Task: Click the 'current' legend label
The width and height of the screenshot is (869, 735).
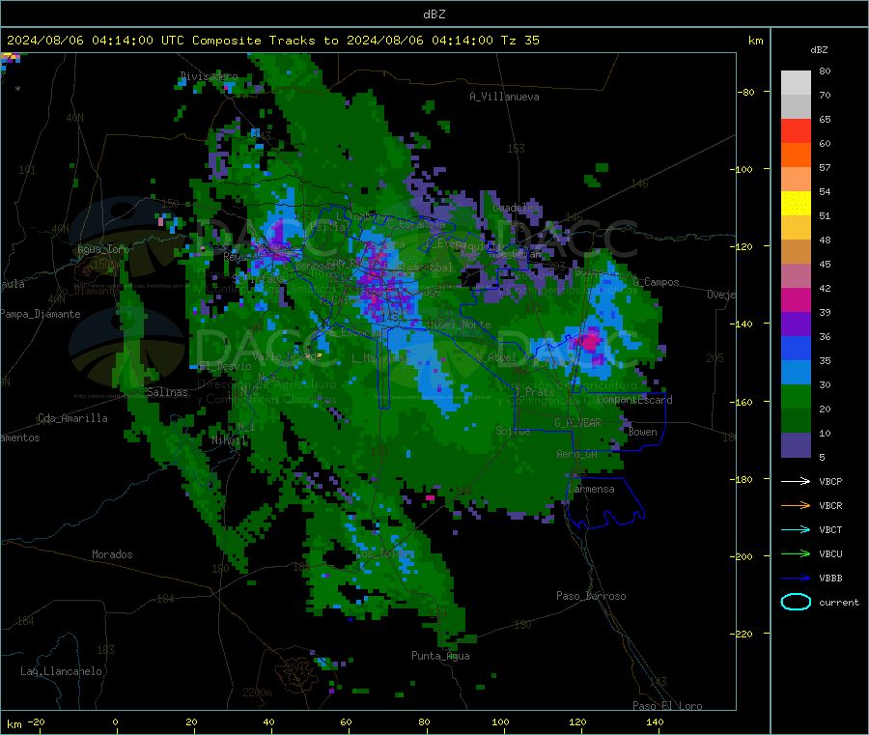Action: point(839,602)
